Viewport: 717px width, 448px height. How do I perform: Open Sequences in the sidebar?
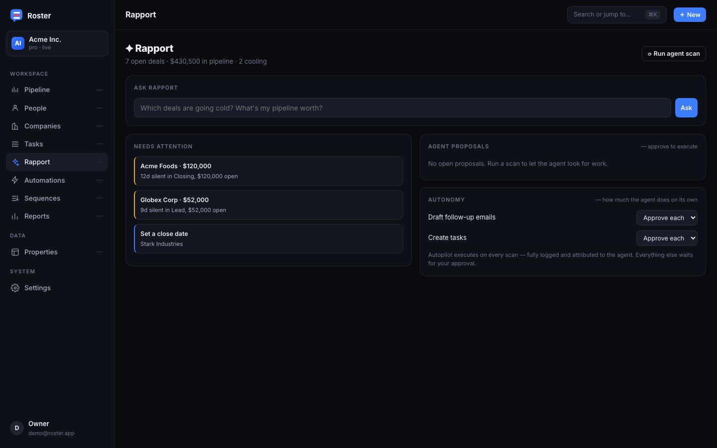click(57, 198)
